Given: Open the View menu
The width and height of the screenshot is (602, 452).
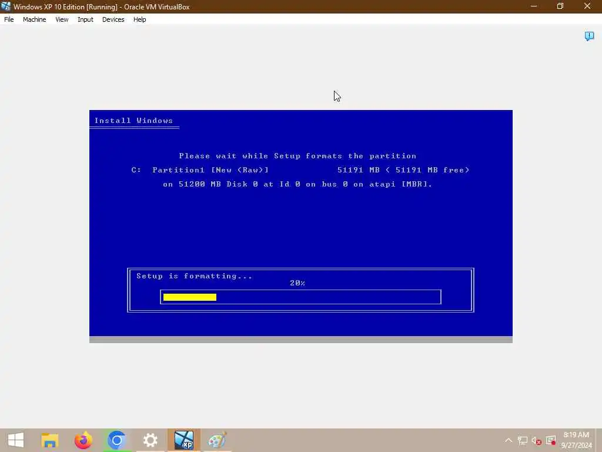Looking at the screenshot, I should (62, 19).
